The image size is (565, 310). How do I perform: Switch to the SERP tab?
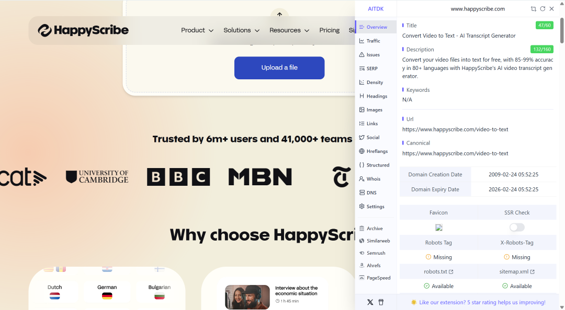point(376,68)
